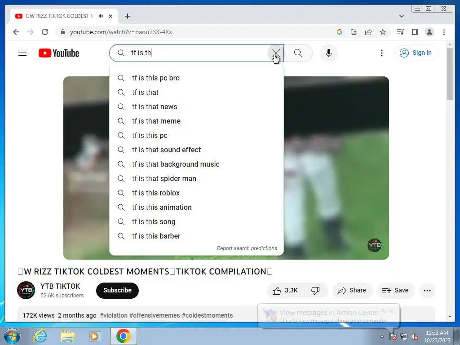Choose suggestion "tf is this roblox"
The width and height of the screenshot is (460, 345).
click(x=197, y=193)
